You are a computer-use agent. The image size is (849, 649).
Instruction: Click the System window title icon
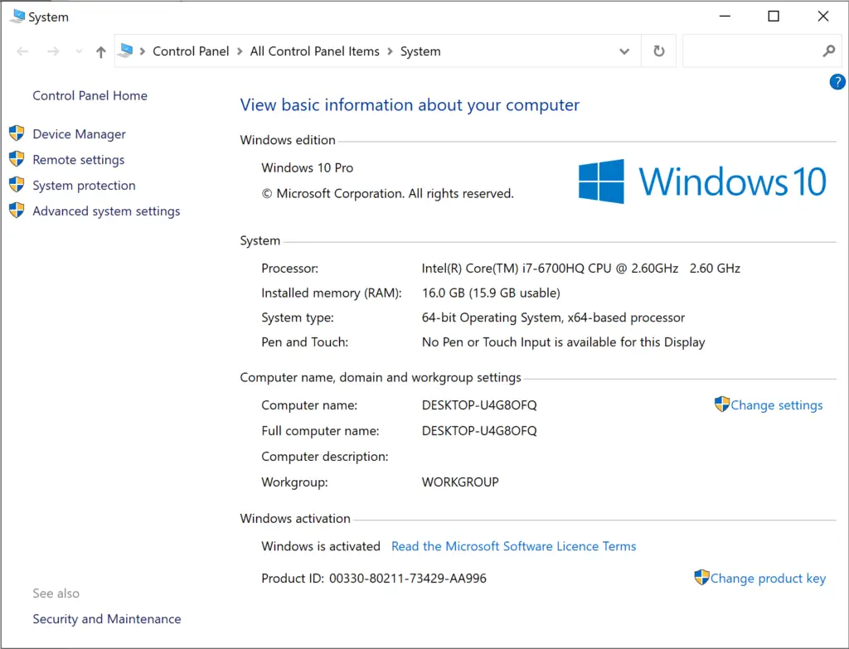click(17, 17)
